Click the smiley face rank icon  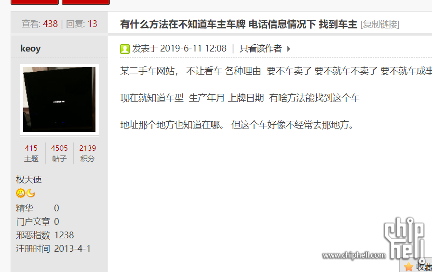click(x=21, y=193)
